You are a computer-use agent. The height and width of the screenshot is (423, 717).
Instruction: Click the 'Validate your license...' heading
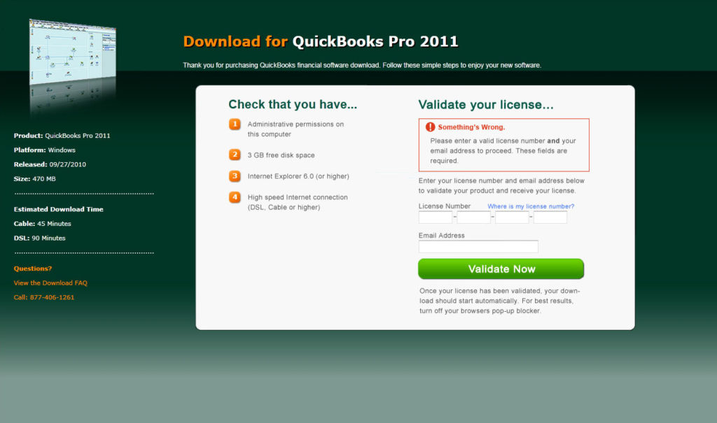[x=486, y=105]
